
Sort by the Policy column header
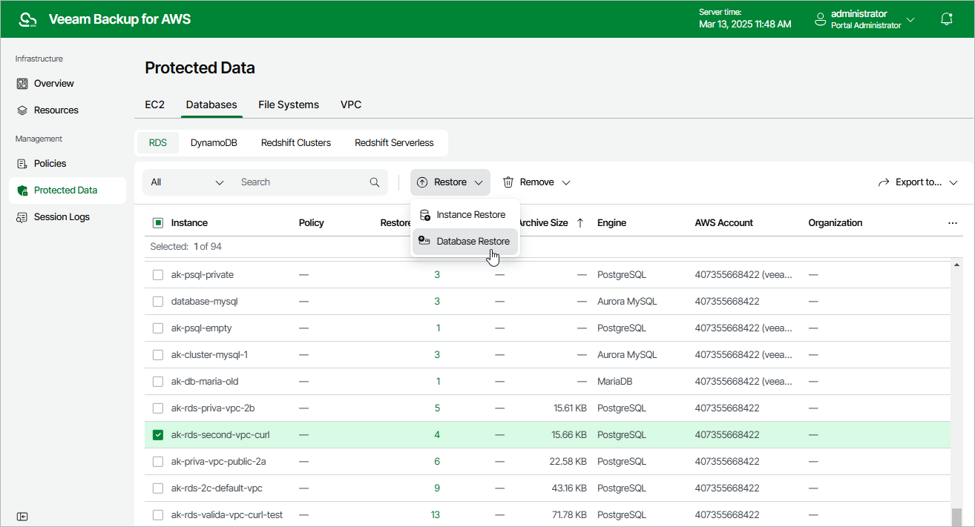click(x=312, y=223)
